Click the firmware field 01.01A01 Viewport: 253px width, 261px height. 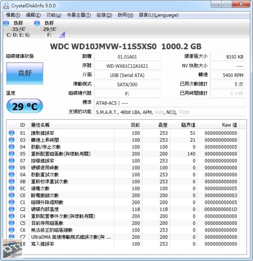pos(127,57)
